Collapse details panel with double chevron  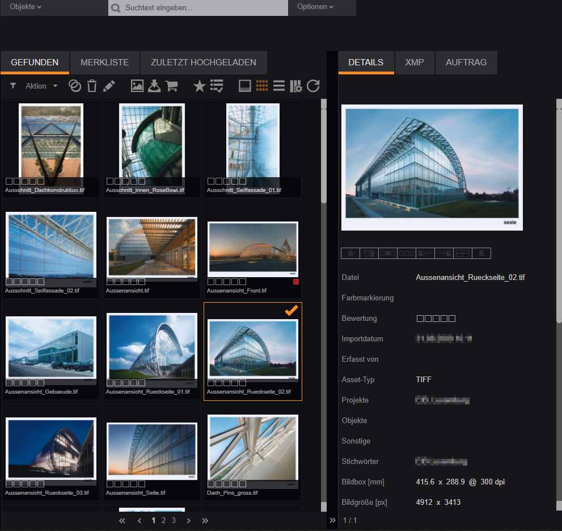[x=333, y=520]
